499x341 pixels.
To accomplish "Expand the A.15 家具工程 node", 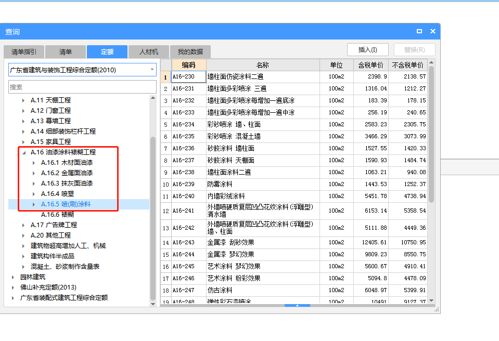I will (x=23, y=142).
